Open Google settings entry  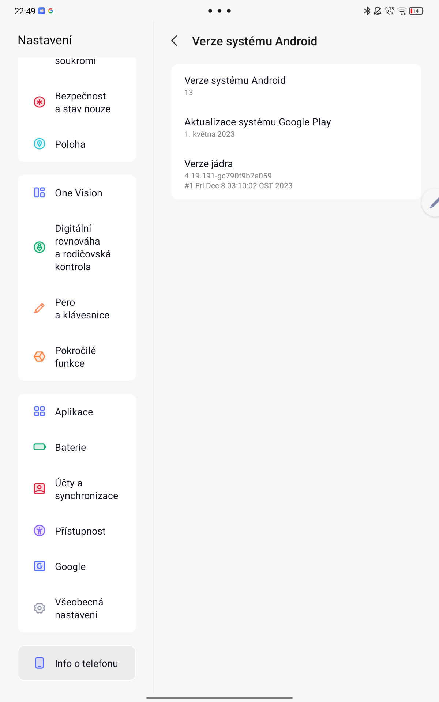coord(77,566)
